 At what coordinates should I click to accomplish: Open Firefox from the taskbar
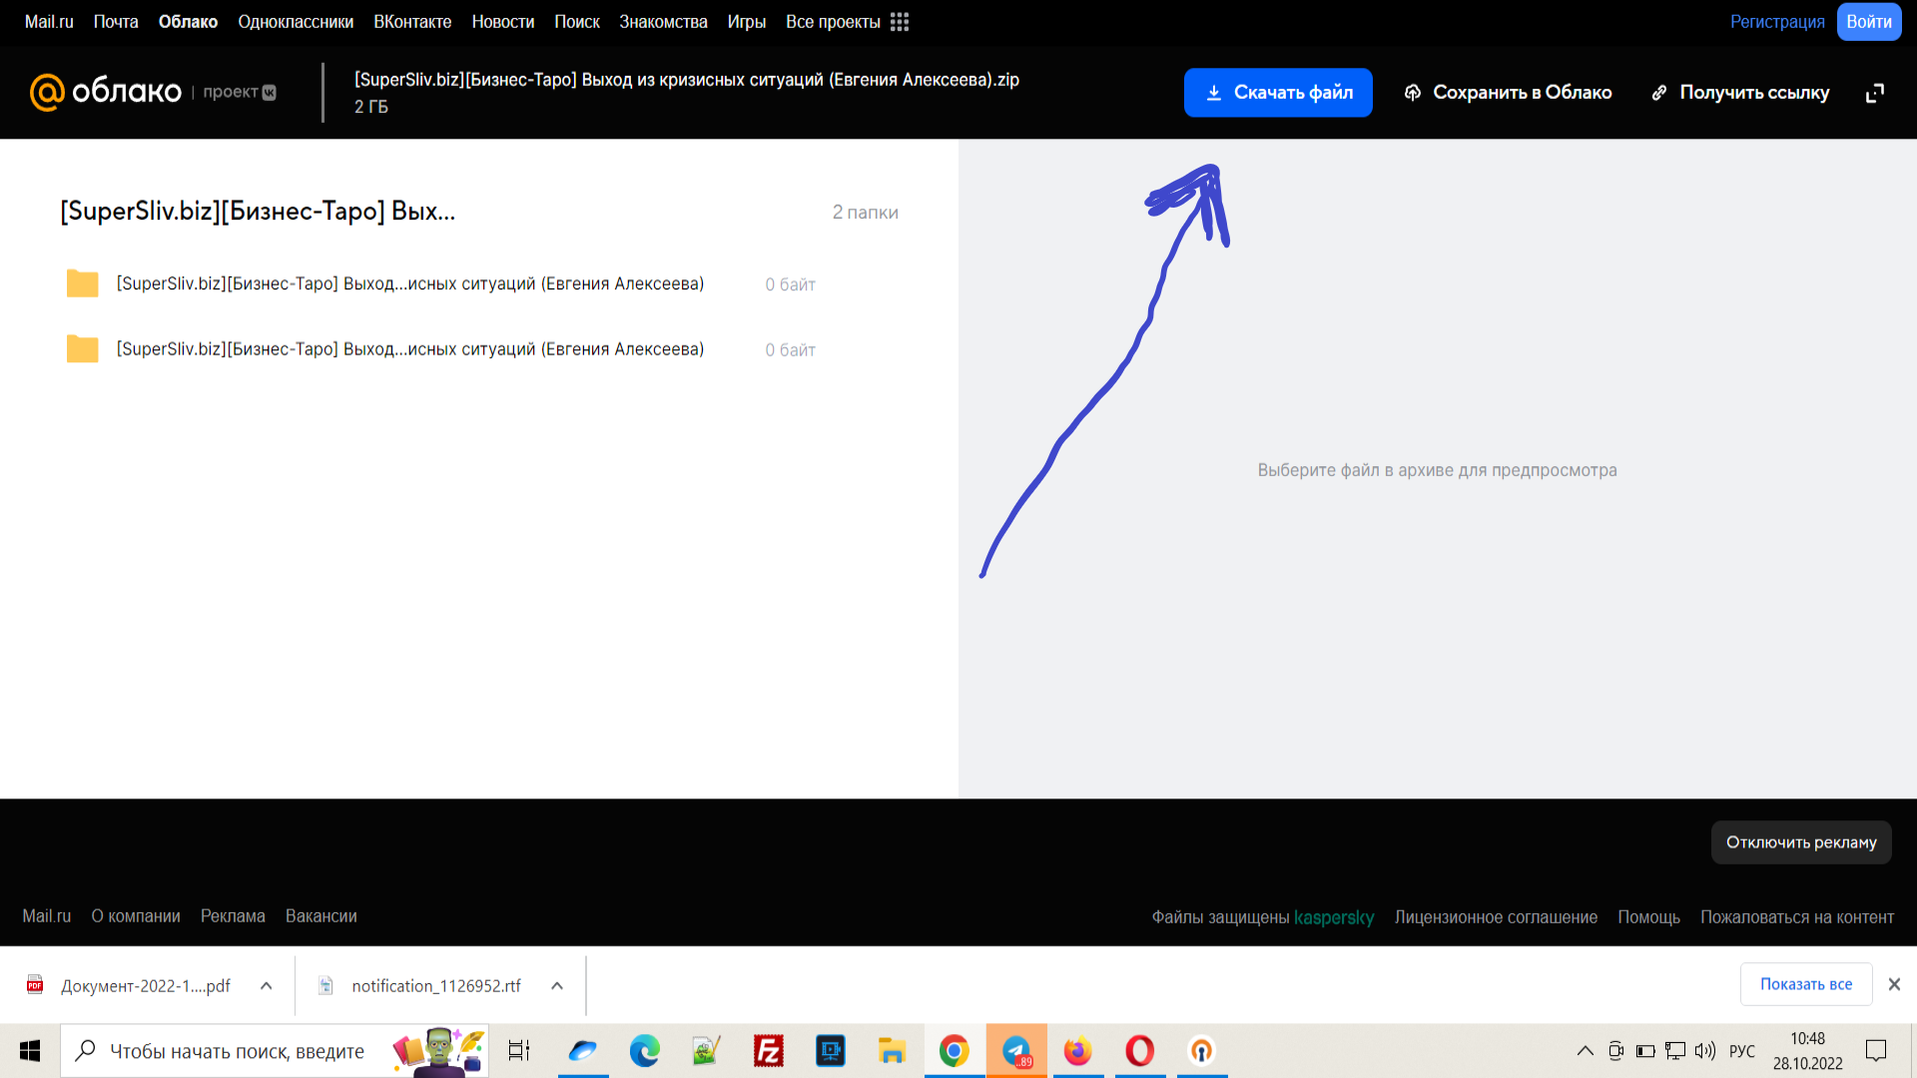point(1078,1051)
